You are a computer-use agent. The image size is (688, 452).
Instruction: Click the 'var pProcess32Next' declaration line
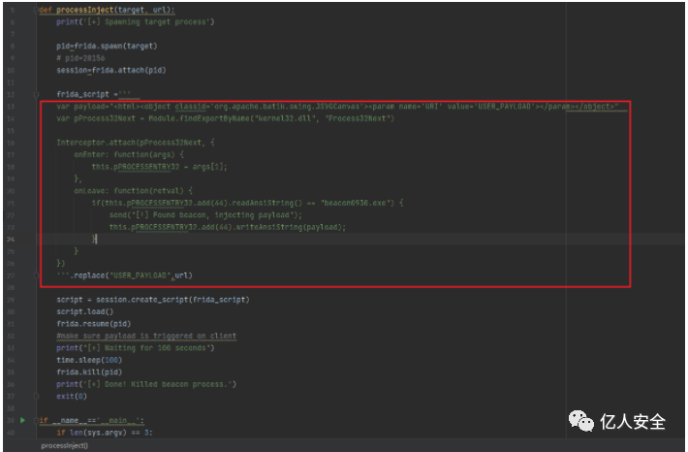pos(225,118)
